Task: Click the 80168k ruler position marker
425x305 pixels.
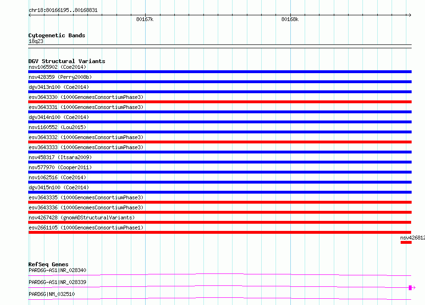Action: (290, 19)
